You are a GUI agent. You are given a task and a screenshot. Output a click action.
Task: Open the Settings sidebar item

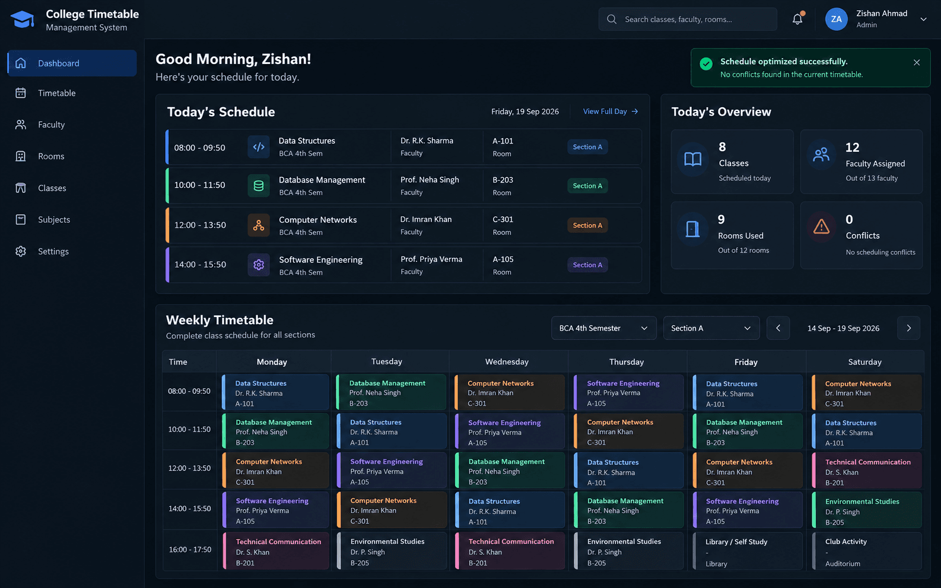tap(72, 251)
